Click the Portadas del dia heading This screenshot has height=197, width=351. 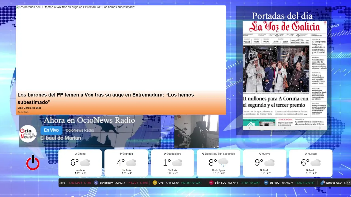(x=282, y=16)
